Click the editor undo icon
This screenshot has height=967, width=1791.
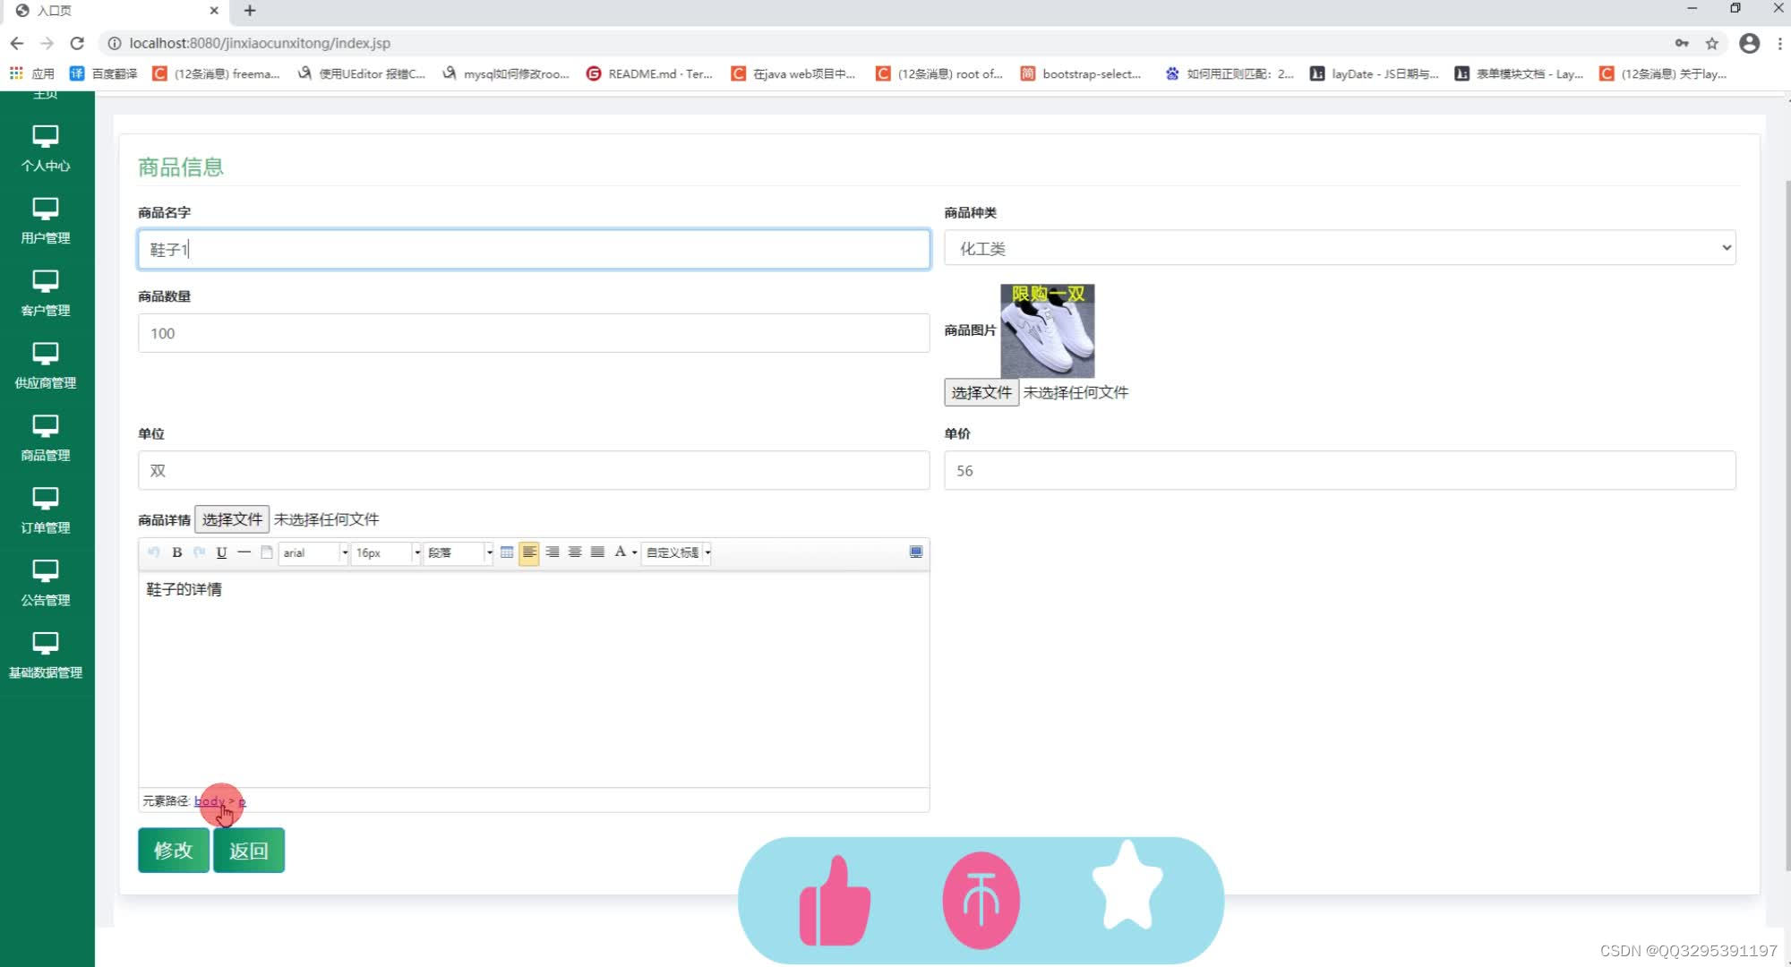154,552
